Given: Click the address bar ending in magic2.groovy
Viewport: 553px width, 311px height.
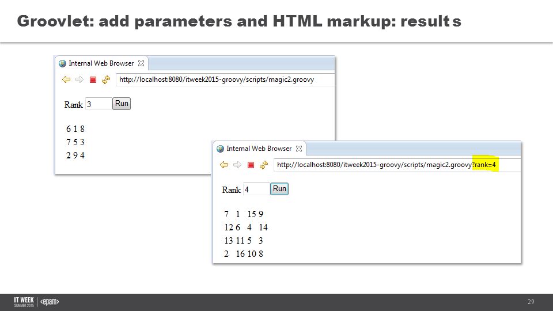Looking at the screenshot, I should coord(225,79).
